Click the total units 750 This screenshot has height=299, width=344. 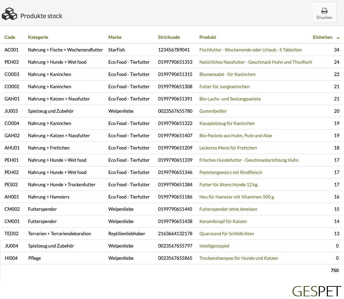(x=335, y=271)
